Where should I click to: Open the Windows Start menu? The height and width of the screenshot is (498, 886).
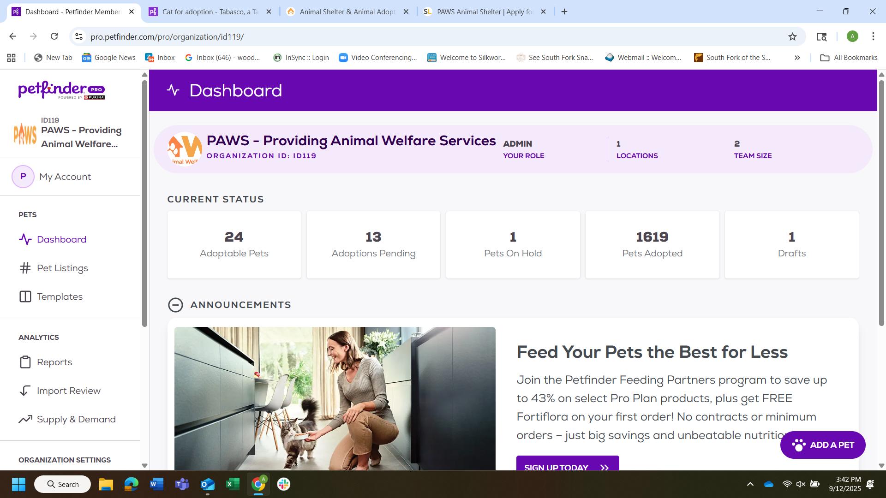tap(18, 484)
